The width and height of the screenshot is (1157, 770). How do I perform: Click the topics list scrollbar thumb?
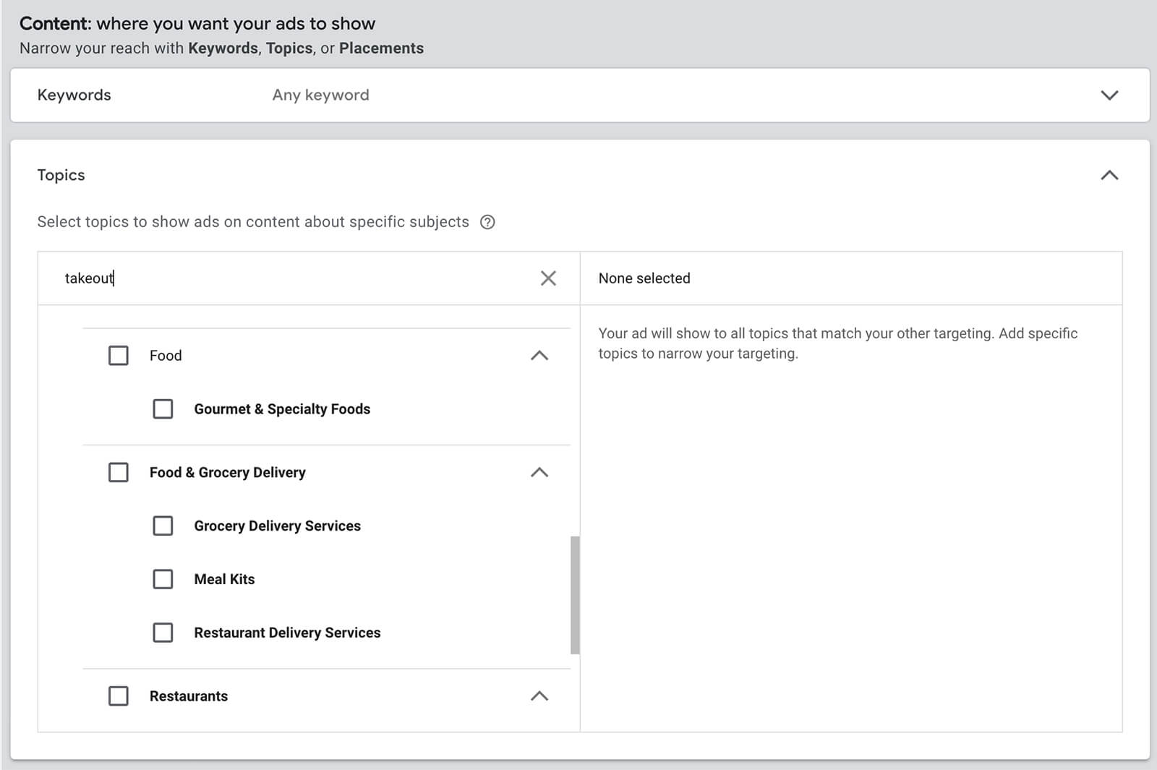point(575,595)
